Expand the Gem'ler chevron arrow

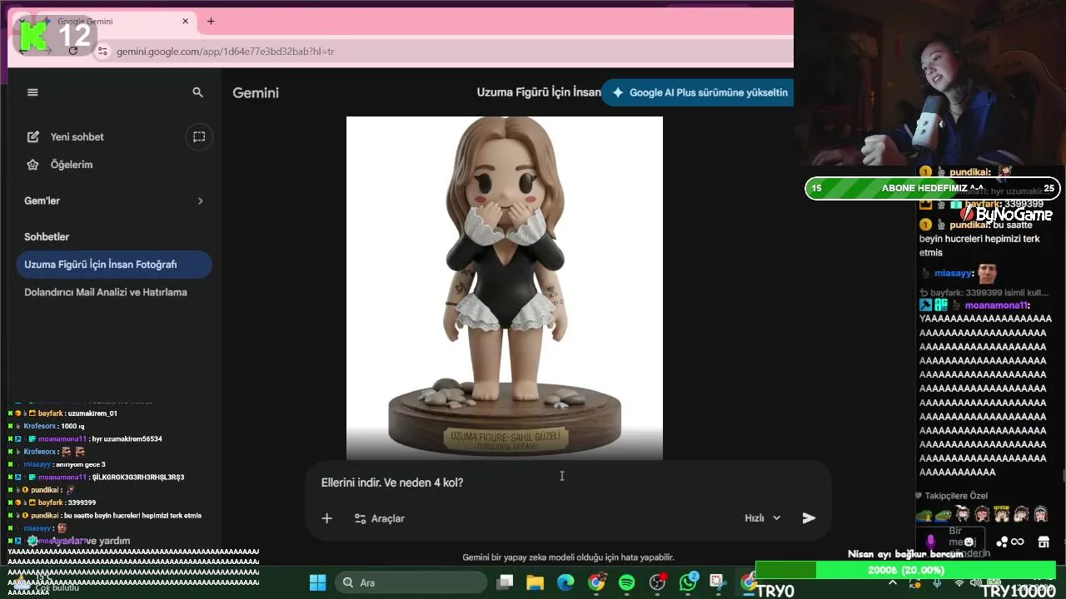click(x=200, y=200)
